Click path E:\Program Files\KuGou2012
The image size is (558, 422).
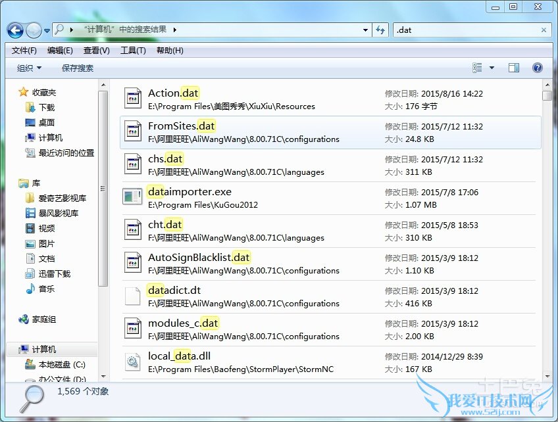tap(203, 205)
